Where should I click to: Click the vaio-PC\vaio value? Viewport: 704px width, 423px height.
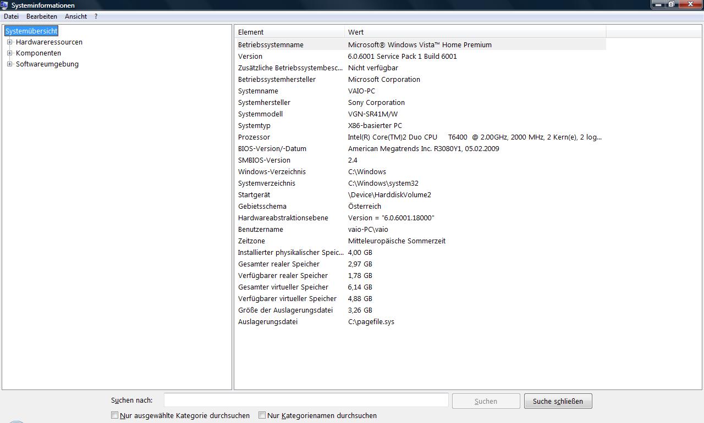click(368, 230)
